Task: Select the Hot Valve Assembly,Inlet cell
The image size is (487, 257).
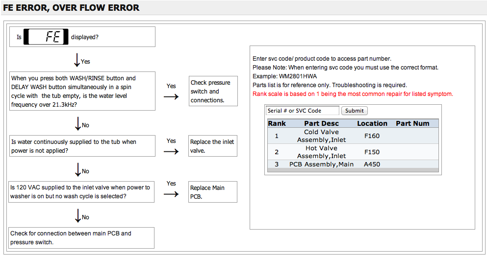Action: point(321,152)
